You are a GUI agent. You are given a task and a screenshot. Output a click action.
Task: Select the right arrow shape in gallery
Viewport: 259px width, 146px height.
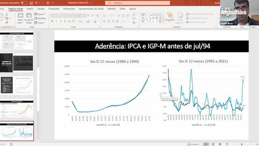tap(153, 18)
